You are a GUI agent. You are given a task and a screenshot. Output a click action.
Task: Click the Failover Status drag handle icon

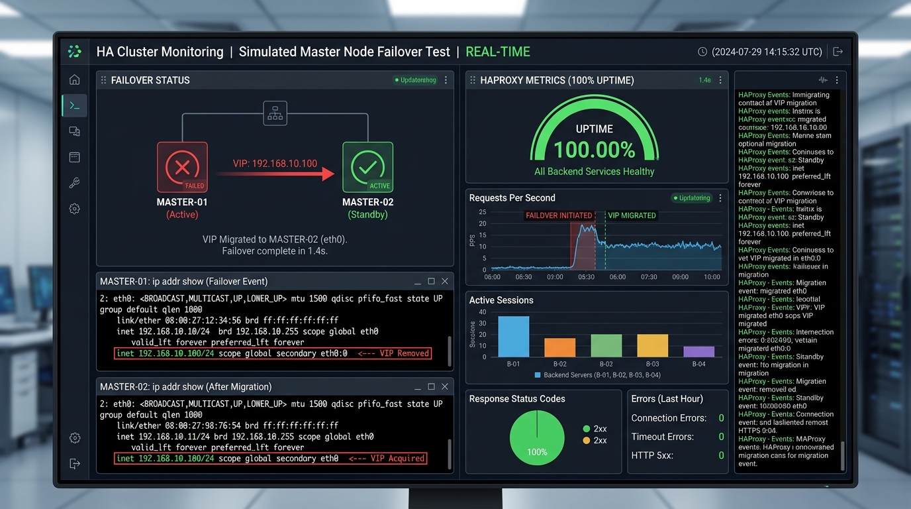(x=103, y=80)
